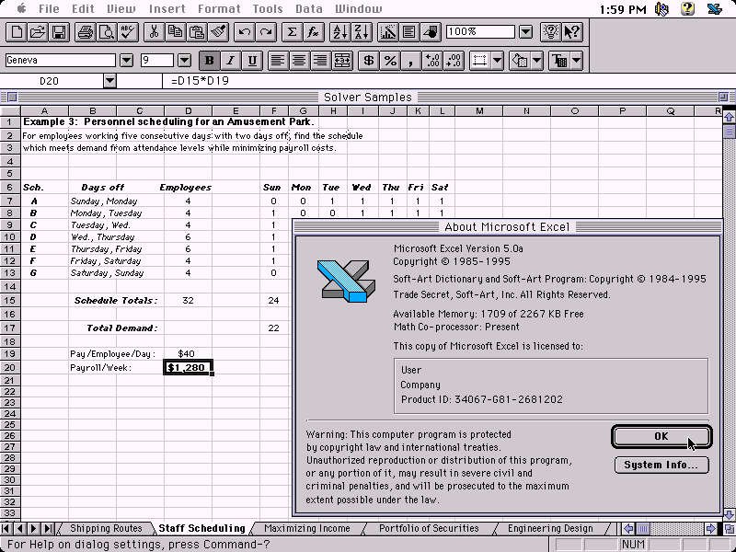Select the Format Painter brush
Screen dimensions: 736x552
pyautogui.click(x=218, y=32)
